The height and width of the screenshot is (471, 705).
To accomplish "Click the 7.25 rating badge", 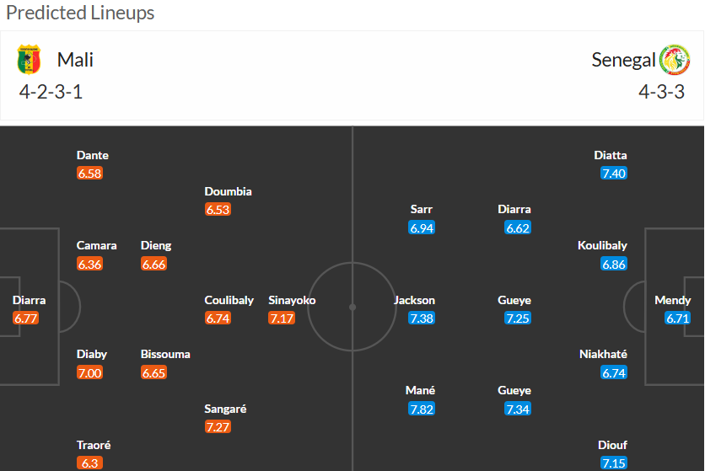I will point(518,318).
